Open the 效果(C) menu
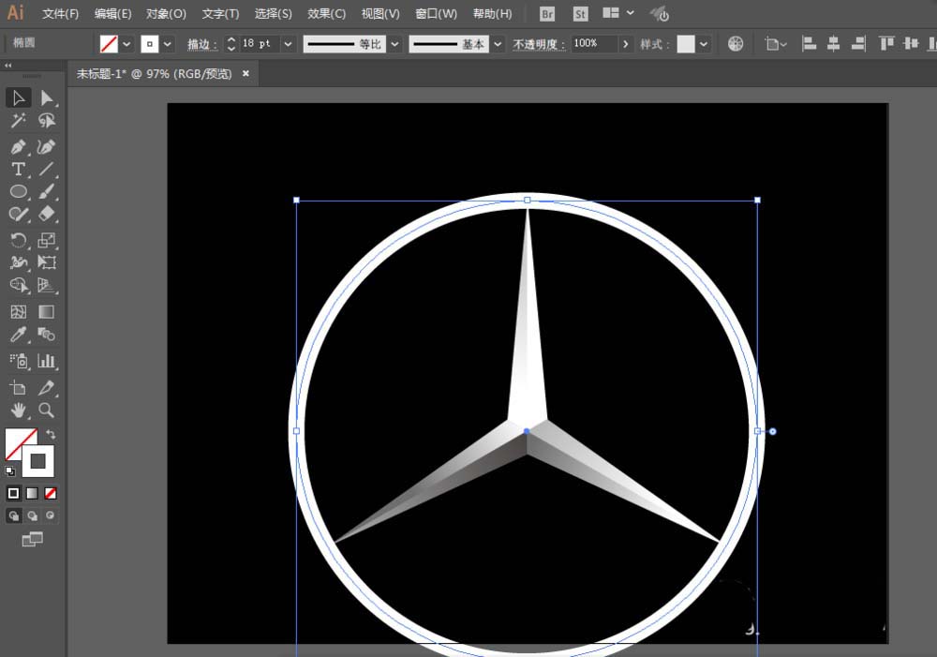This screenshot has height=657, width=937. click(326, 14)
